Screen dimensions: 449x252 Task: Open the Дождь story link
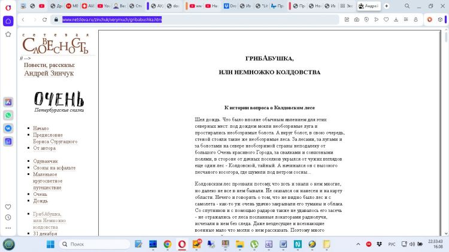click(40, 201)
